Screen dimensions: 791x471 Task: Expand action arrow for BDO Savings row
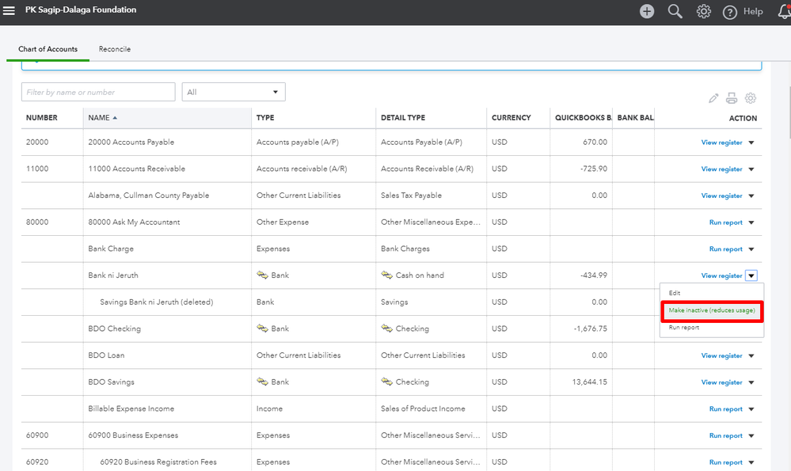751,382
